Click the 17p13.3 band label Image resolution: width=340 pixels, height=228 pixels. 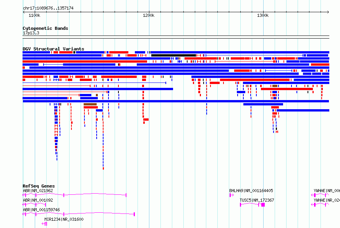pyautogui.click(x=31, y=33)
